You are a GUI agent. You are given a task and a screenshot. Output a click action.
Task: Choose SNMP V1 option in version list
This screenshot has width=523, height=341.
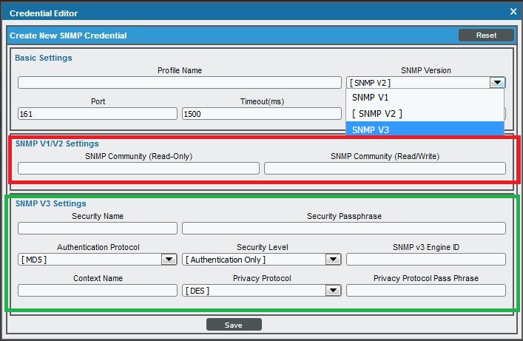pos(425,97)
